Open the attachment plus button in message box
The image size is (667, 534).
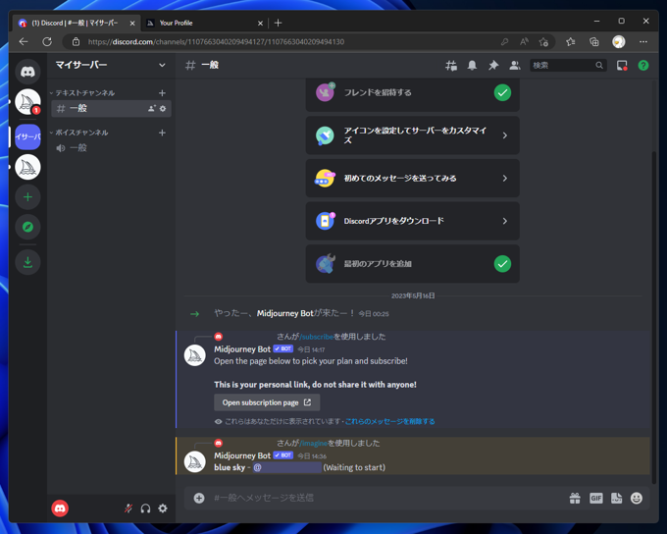click(x=199, y=498)
